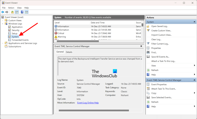Toggle the Show/Hide Action Pane toolbar icon
Screen dimensions: 197x119
click(26, 12)
